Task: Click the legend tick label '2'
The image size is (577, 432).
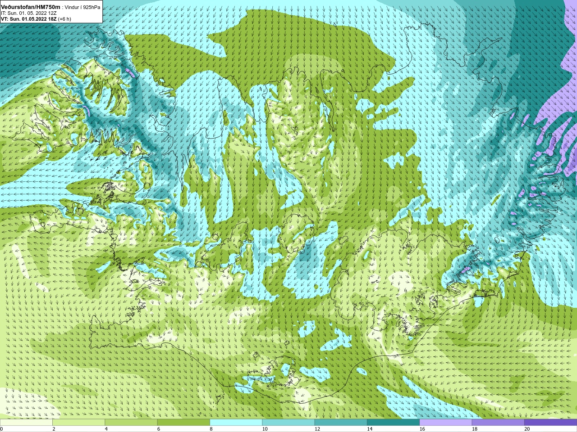Action: click(x=54, y=429)
